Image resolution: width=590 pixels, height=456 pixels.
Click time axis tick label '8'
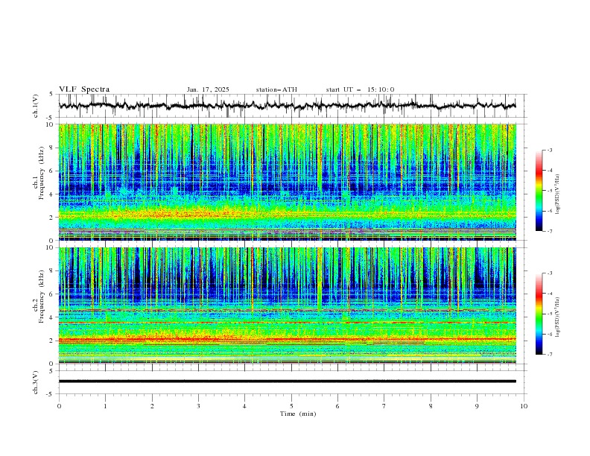[x=431, y=406]
